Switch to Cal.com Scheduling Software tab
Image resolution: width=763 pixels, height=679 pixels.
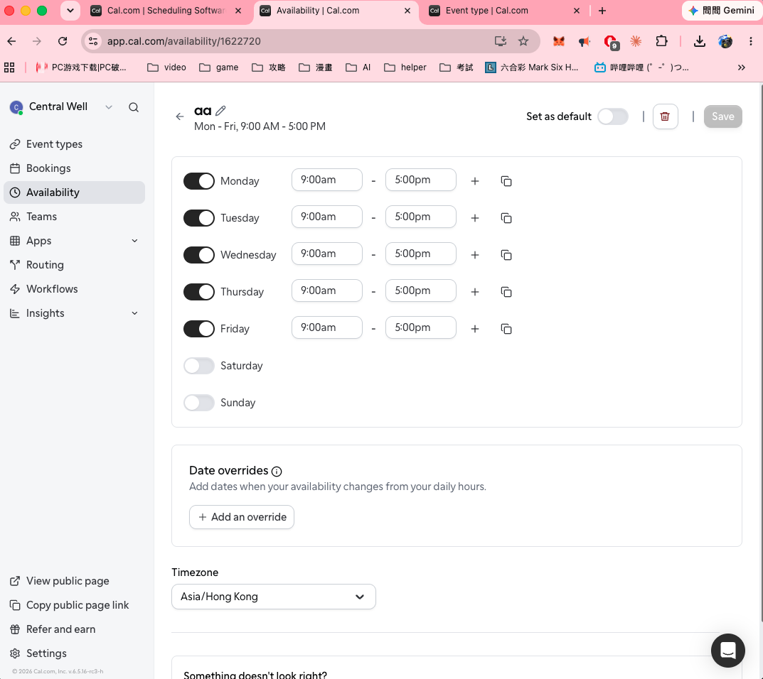pos(166,11)
